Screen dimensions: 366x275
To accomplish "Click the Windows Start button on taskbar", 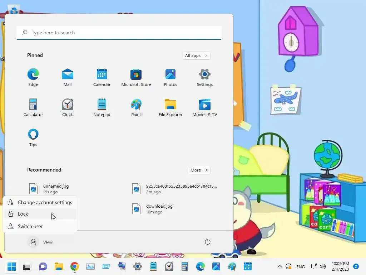I will click(11, 266).
